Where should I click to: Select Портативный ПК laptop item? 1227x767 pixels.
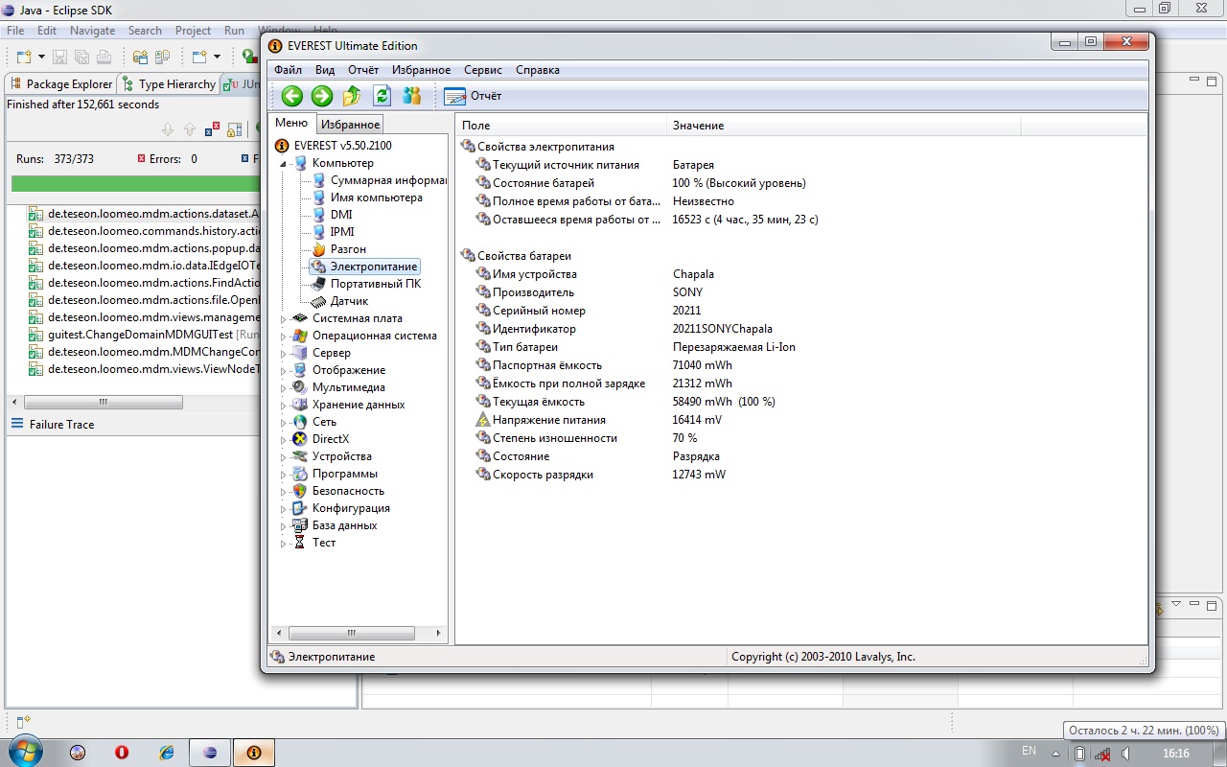point(366,284)
